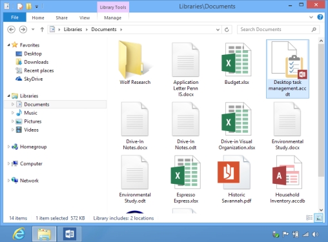This screenshot has width=328, height=242.
Task: Open the Manage ribbon tab
Action: click(113, 17)
